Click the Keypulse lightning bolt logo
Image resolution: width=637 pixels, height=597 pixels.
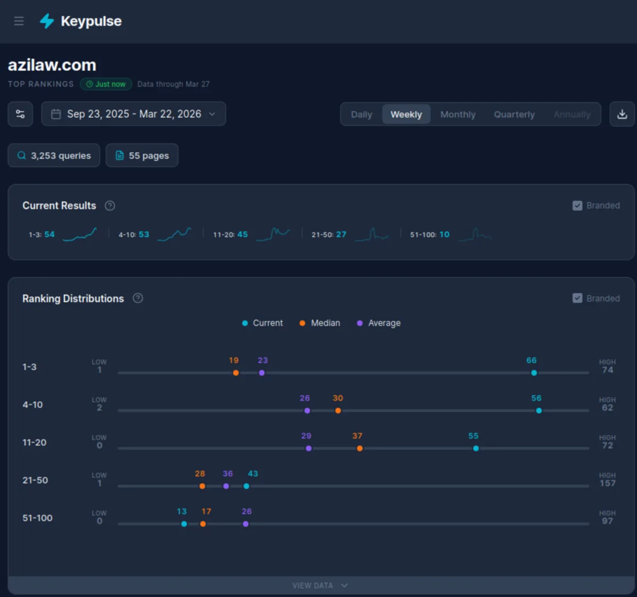click(47, 21)
